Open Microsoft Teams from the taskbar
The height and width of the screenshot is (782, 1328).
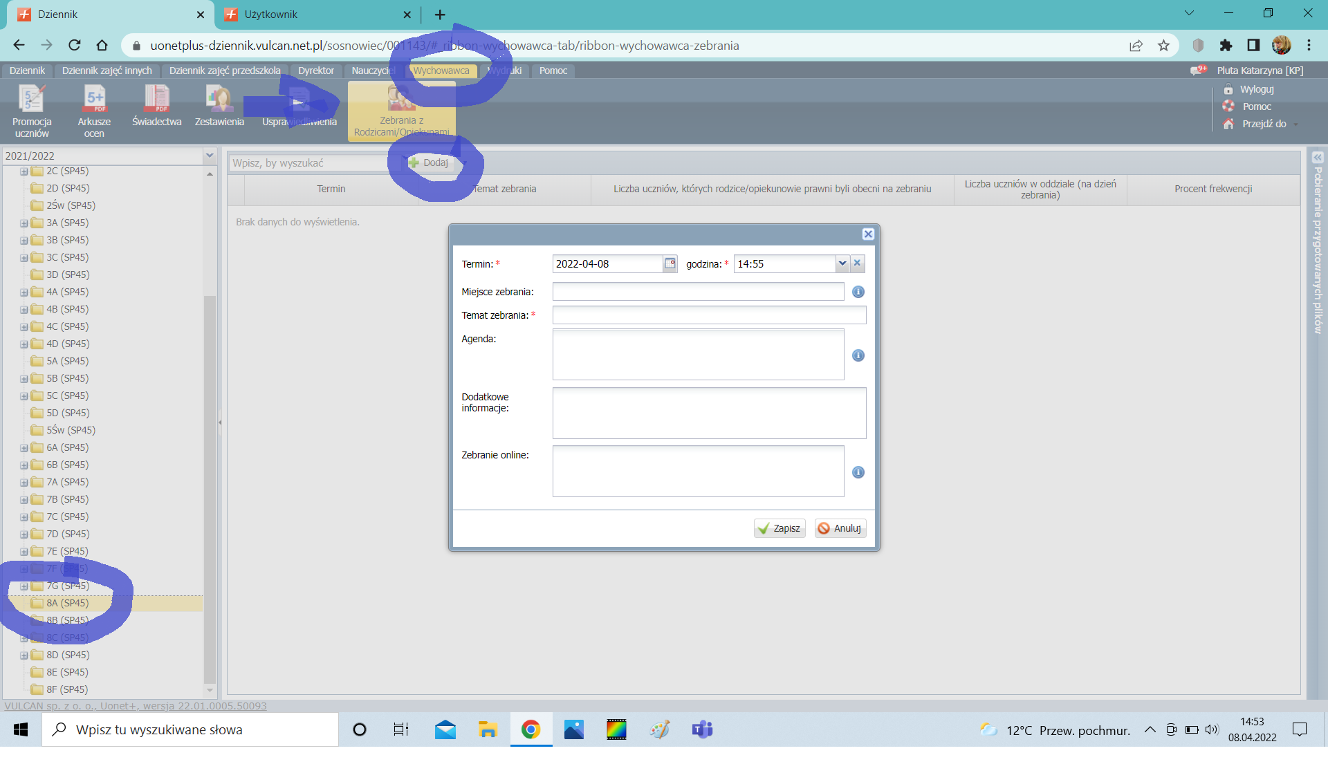click(x=702, y=729)
